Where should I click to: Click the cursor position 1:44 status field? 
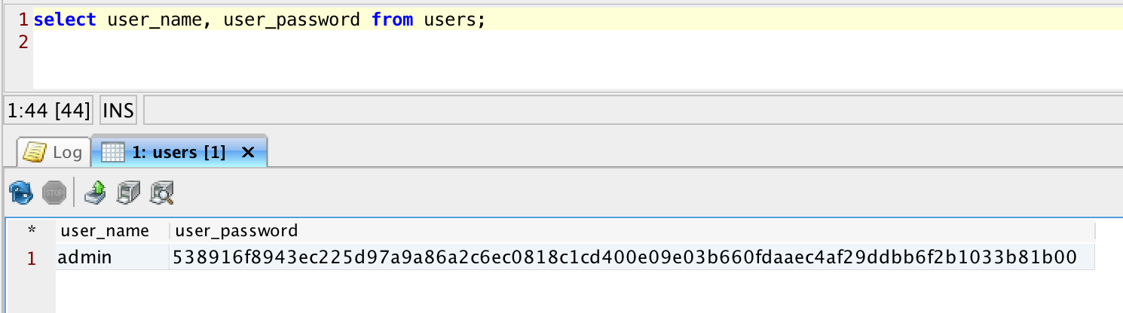49,111
